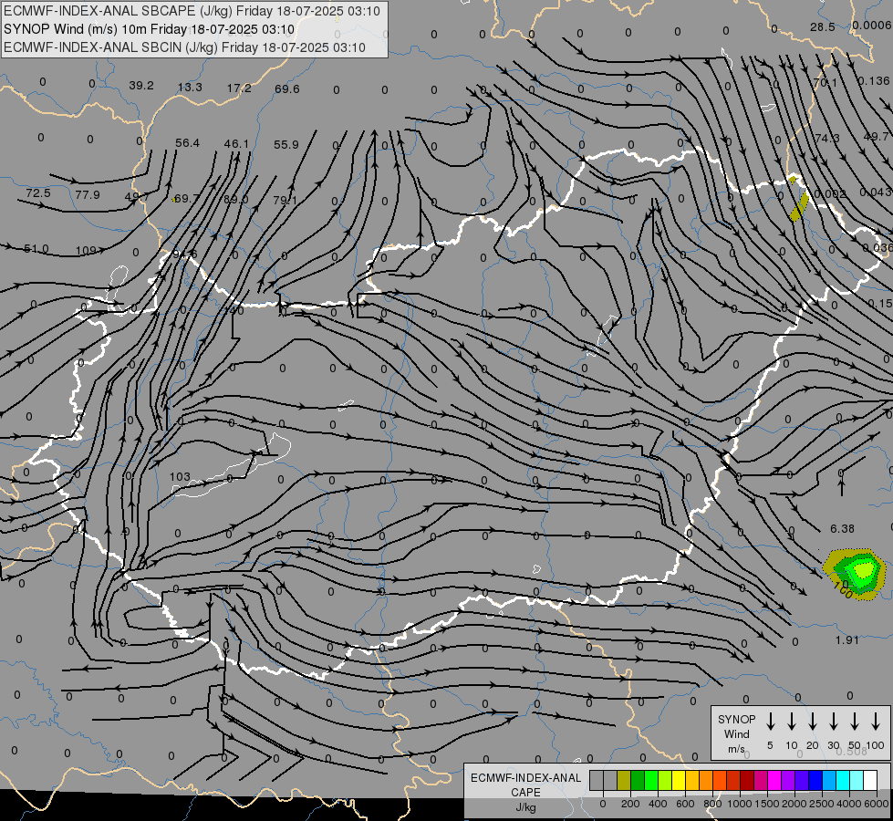The image size is (893, 821).
Task: Pick the dark red CAPE legend swatch
Action: pos(747,780)
